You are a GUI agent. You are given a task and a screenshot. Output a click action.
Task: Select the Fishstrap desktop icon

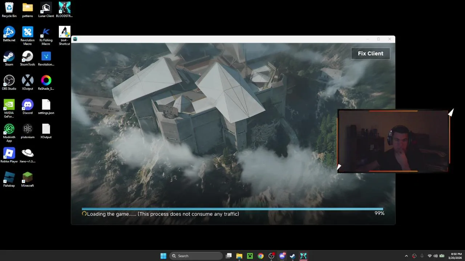click(9, 180)
